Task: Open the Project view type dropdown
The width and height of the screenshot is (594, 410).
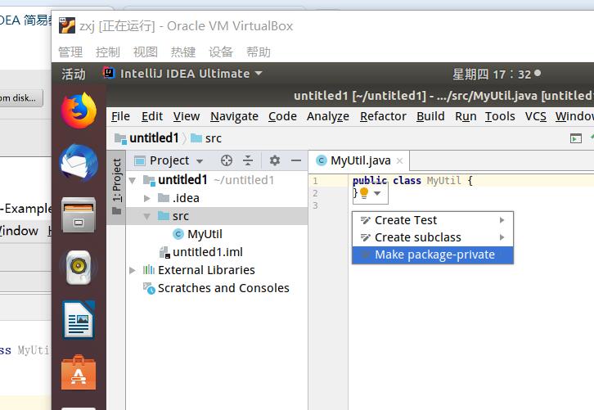Action: [200, 161]
